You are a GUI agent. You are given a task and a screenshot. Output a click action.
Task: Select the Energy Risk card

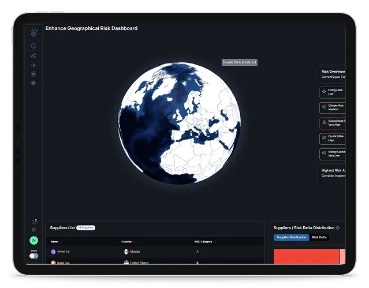click(x=332, y=92)
